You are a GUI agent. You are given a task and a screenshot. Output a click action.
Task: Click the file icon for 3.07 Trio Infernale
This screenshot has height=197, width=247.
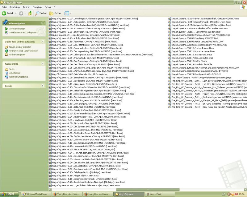coord(50,74)
